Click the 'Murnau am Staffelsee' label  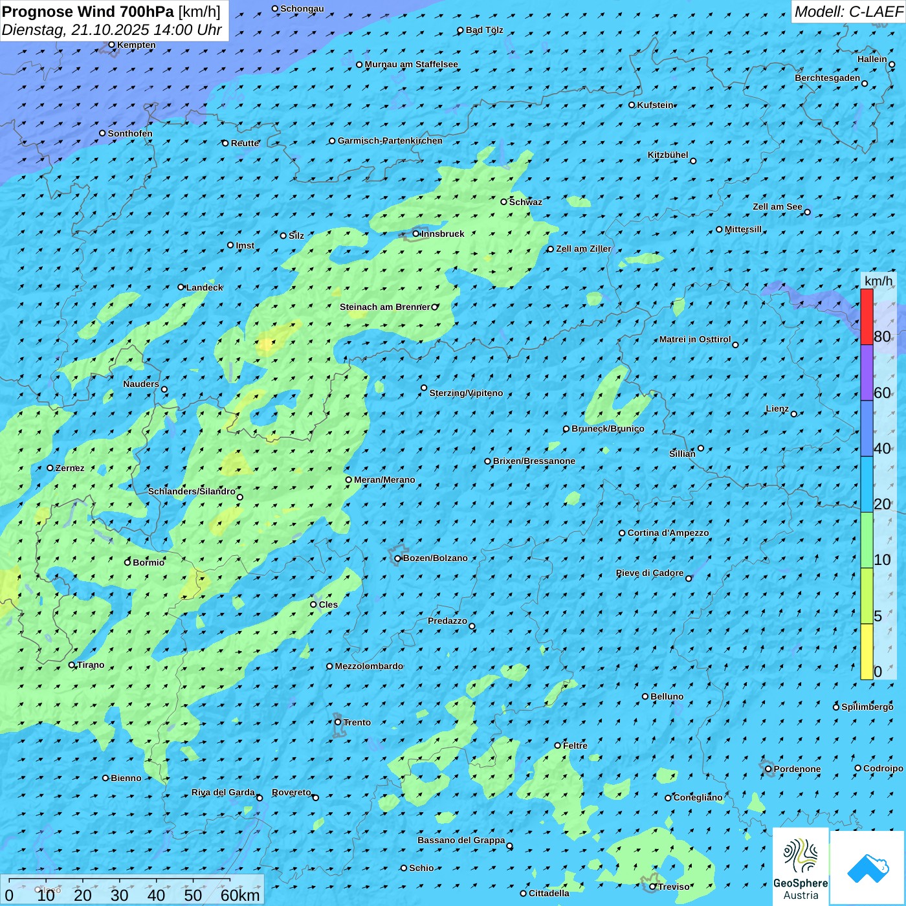click(x=412, y=64)
